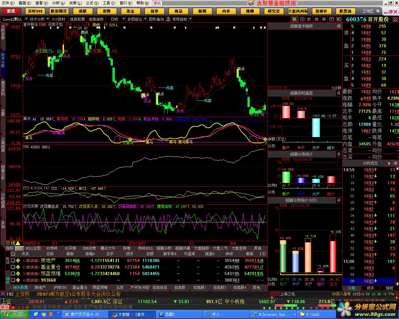
Task: Tick the checkbox for 基金重仓 row
Action: (13, 267)
